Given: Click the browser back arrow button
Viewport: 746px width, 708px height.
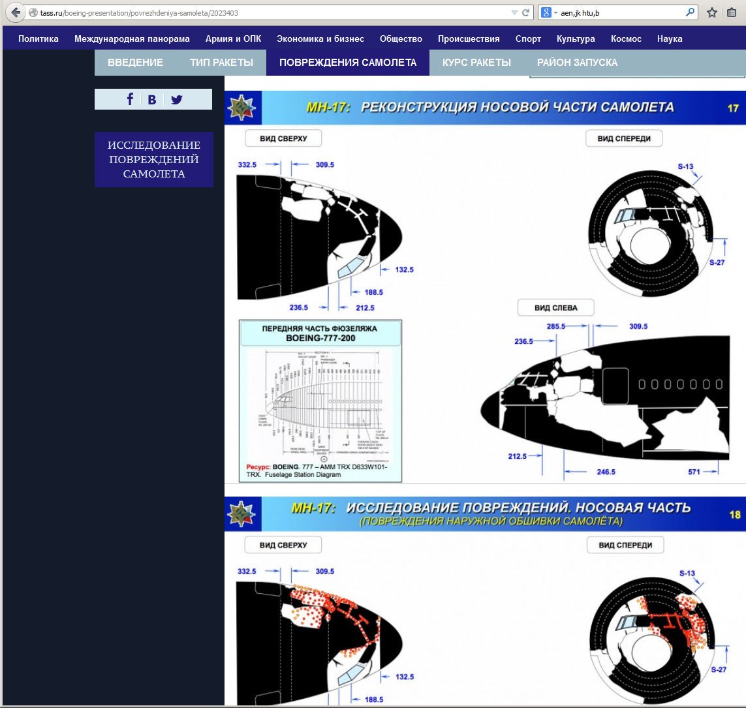Looking at the screenshot, I should point(16,12).
